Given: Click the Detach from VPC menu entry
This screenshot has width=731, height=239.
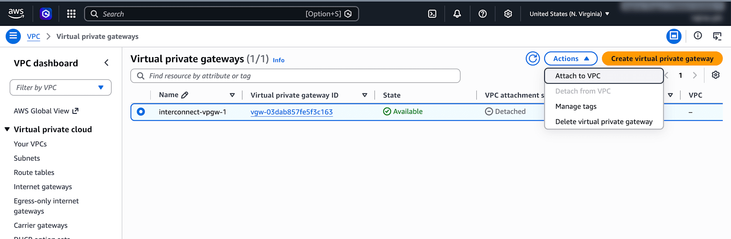Looking at the screenshot, I should pyautogui.click(x=604, y=91).
